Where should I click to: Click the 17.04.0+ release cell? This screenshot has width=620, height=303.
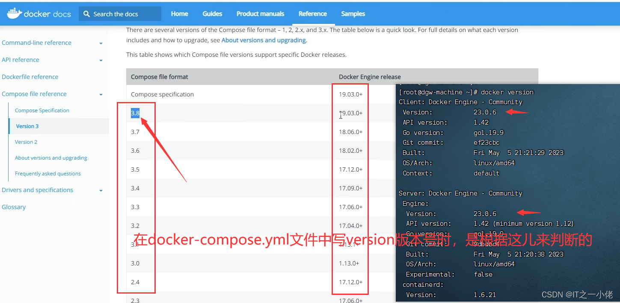350,226
